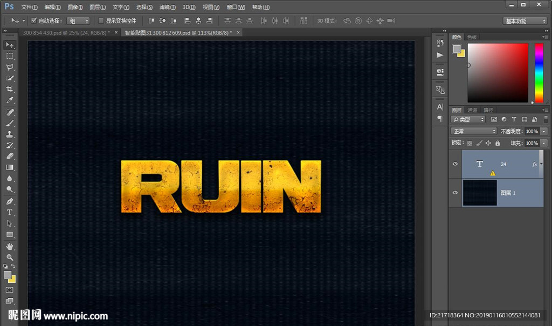Select the Pen tool
The image size is (552, 326).
click(x=10, y=201)
